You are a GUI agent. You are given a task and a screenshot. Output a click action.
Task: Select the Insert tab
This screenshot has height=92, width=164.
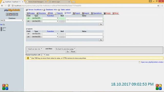[x=68, y=13]
